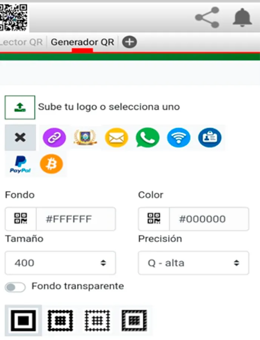Click the share icon in header
The image size is (260, 340).
207,17
